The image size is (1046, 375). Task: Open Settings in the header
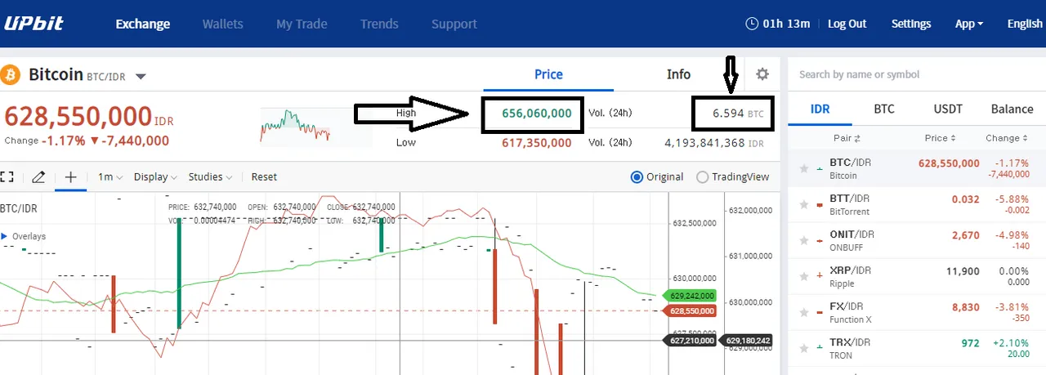coord(911,24)
